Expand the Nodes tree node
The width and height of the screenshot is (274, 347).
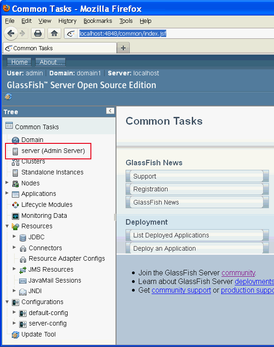pos(7,183)
